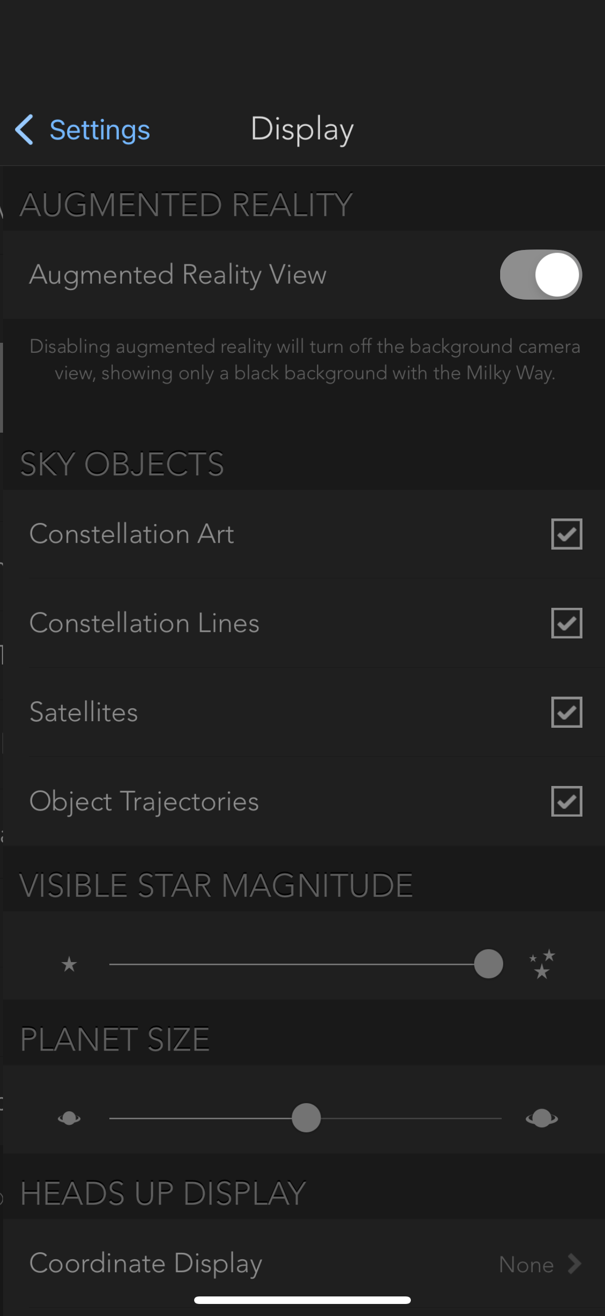This screenshot has height=1316, width=605.
Task: Click the small star icon beside magnitude slider
Action: [x=69, y=964]
